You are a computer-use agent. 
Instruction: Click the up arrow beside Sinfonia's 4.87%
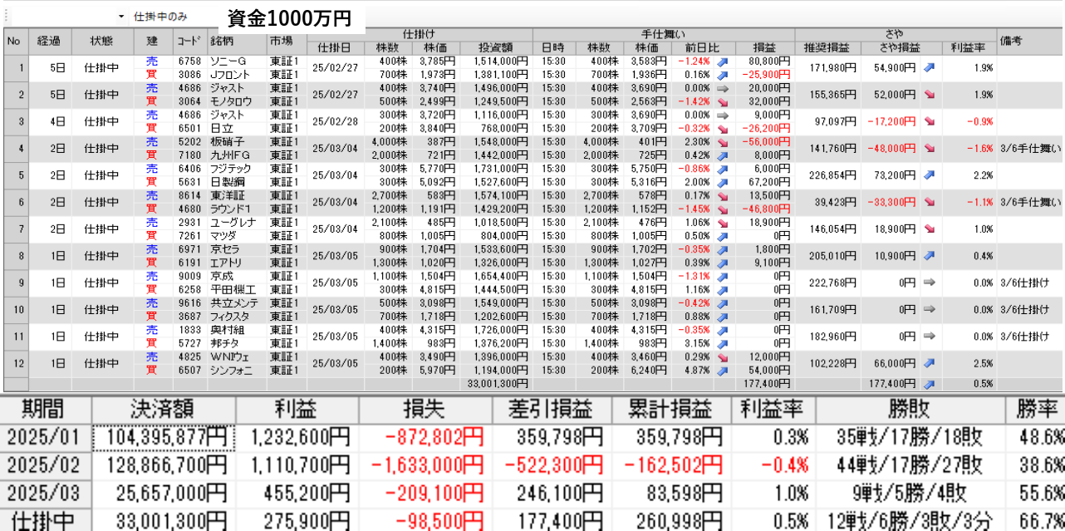pos(722,371)
